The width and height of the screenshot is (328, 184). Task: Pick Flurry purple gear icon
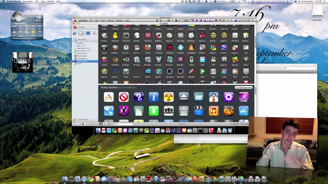click(x=229, y=97)
